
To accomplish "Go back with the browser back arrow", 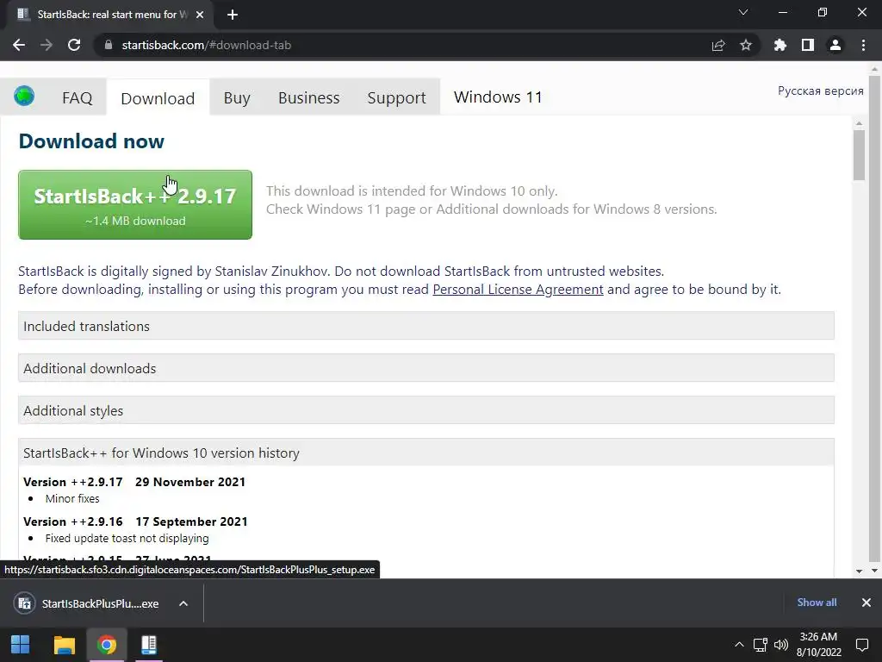I will coord(19,45).
